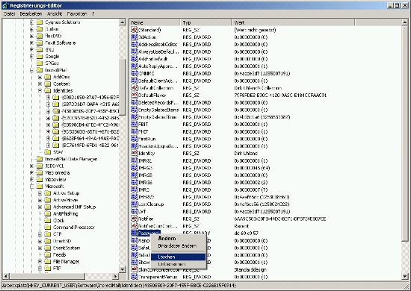Sort by the Typ column header
This screenshot has height=291, width=411.
206,23
